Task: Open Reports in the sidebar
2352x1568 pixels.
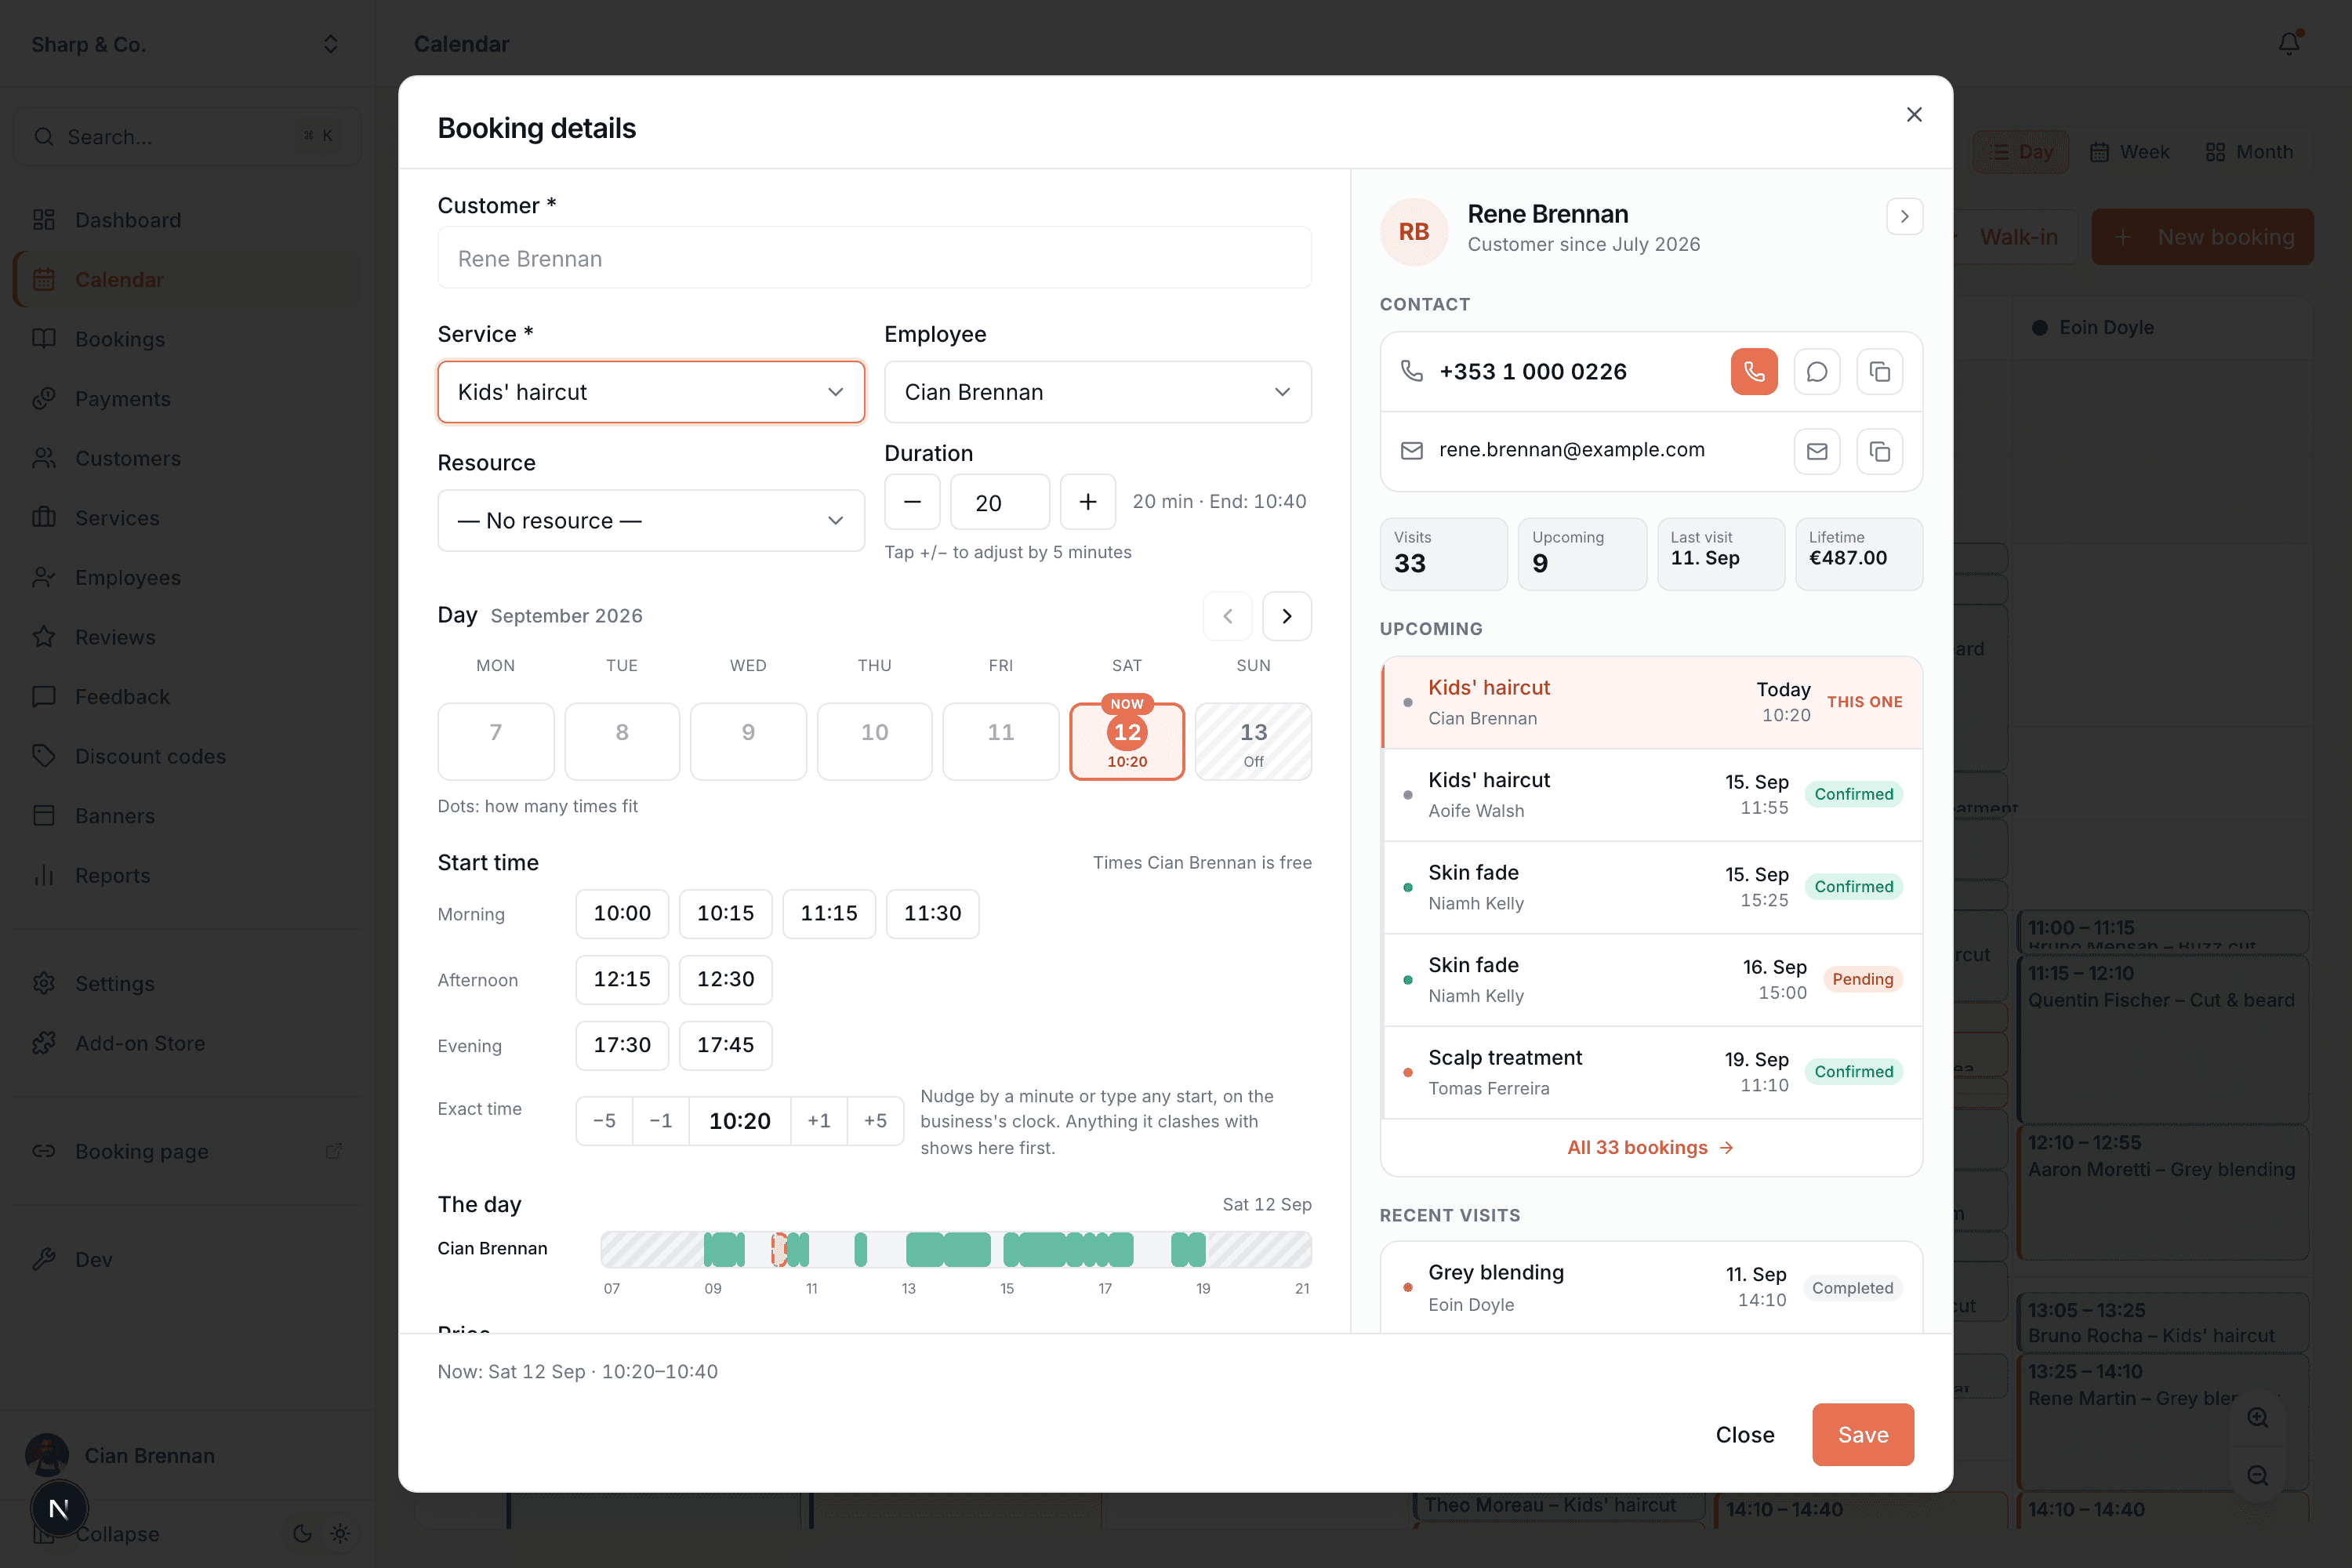Action: point(187,875)
